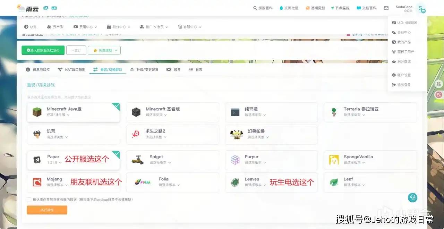Screen dimensions: 444x229
Task: Click the 幻兽帕鲁 game icon
Action: (x=237, y=134)
